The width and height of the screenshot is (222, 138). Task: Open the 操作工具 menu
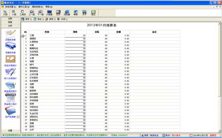[x=24, y=7]
